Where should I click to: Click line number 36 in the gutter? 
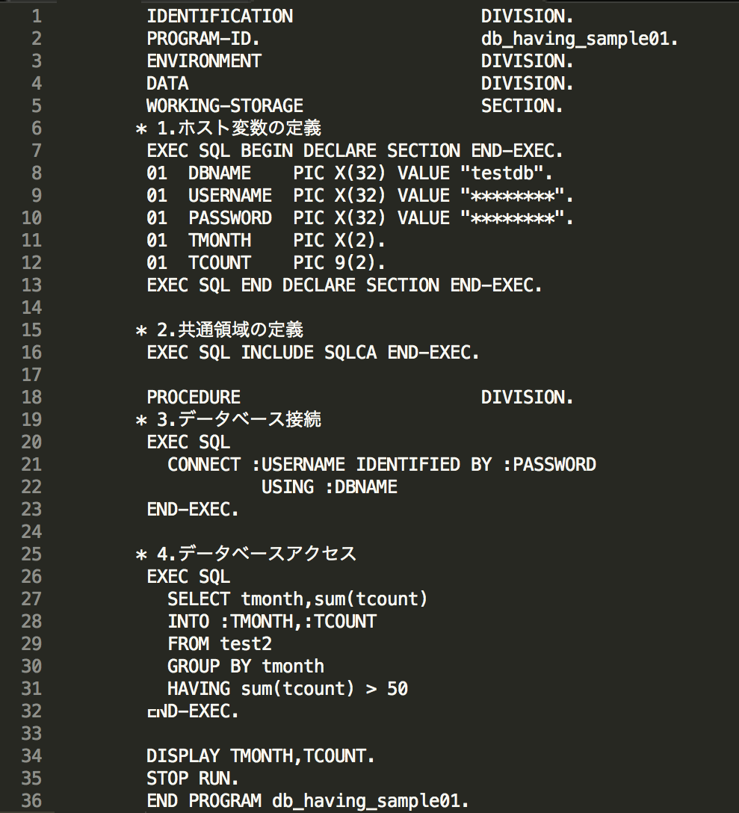click(32, 800)
